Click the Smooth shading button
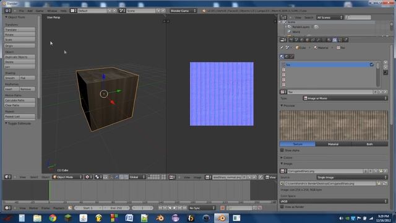Screen dimensions: 396x223 point(12,78)
